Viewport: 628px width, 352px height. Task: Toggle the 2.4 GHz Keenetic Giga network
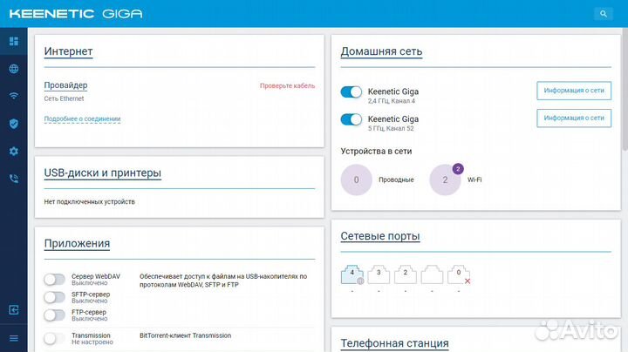point(352,92)
